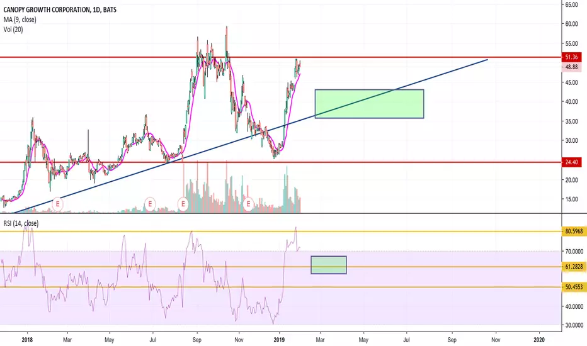This screenshot has height=346, width=587.
Task: Click the 35.00 price scale label
Action: point(571,121)
